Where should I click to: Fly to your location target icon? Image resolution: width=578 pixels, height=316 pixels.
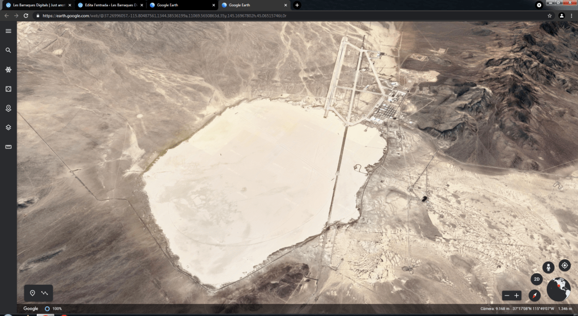point(564,265)
